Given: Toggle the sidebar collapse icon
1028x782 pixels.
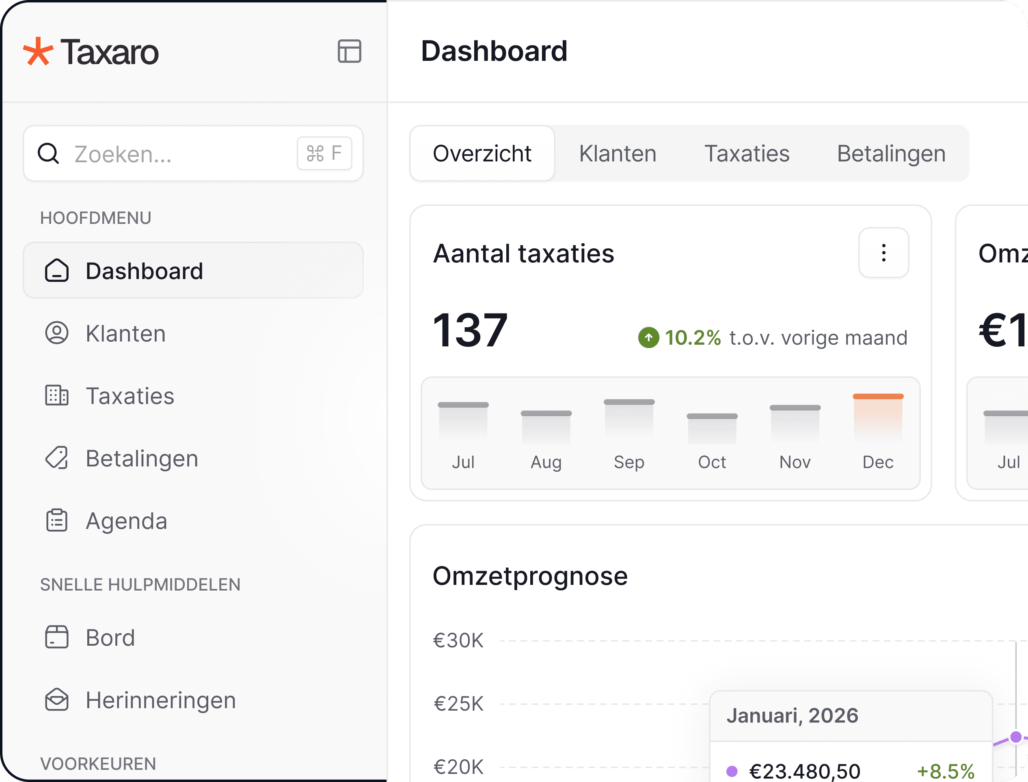Looking at the screenshot, I should [349, 51].
